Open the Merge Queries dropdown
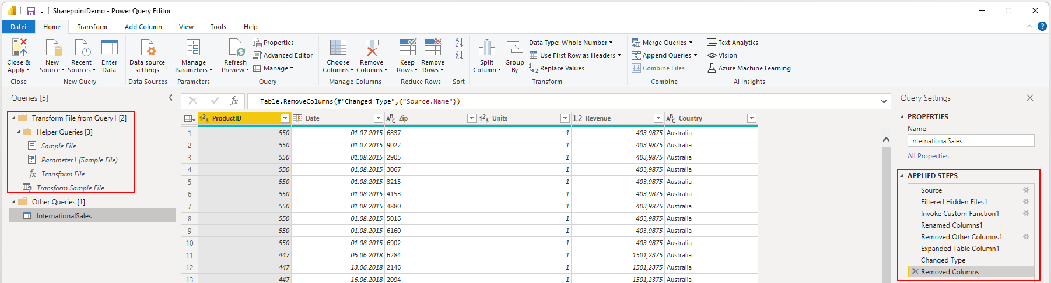This screenshot has height=283, width=1051. coord(662,43)
